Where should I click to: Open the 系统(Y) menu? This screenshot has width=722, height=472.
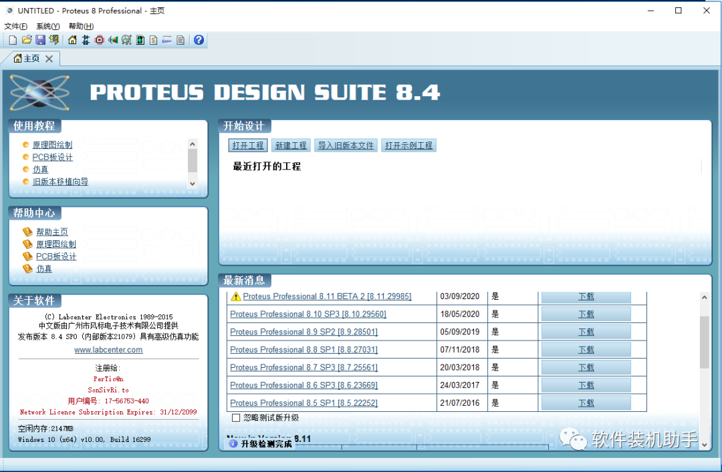point(48,26)
